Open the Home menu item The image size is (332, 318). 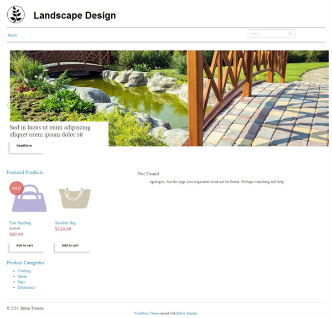point(13,35)
